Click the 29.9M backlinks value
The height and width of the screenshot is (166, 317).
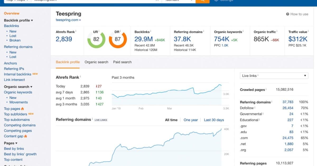144,39
